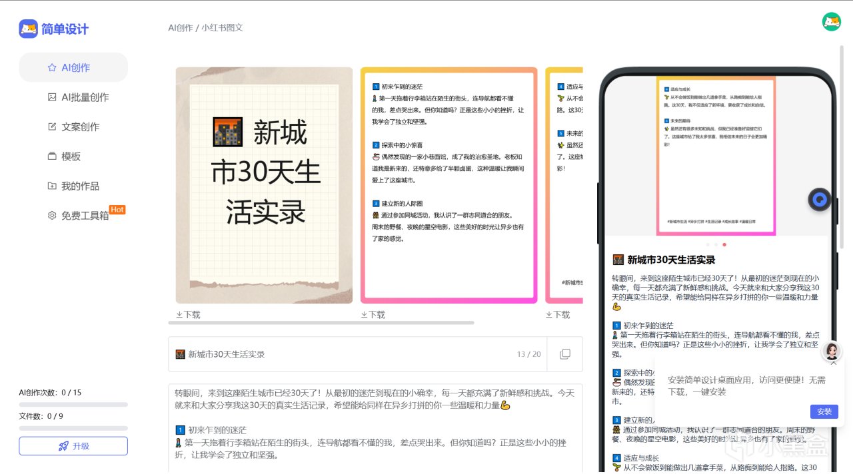The height and width of the screenshot is (474, 853).
Task: Click the preview title 新城市30天生活实录
Action: [x=664, y=260]
